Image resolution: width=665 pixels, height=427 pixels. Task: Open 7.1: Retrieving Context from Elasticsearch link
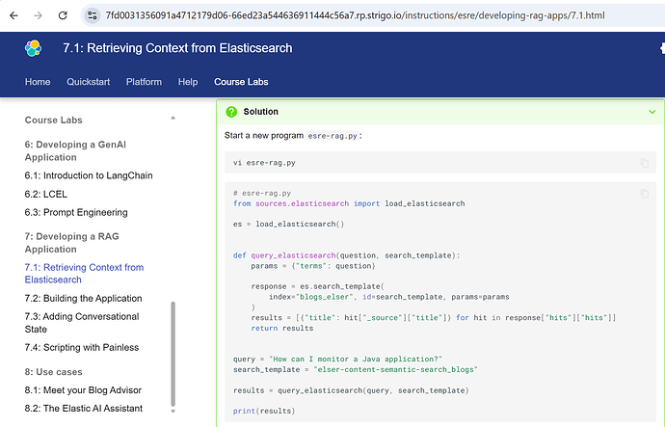pyautogui.click(x=84, y=274)
